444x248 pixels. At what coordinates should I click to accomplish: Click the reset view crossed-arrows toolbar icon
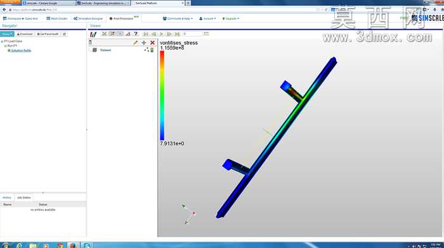[x=104, y=34]
